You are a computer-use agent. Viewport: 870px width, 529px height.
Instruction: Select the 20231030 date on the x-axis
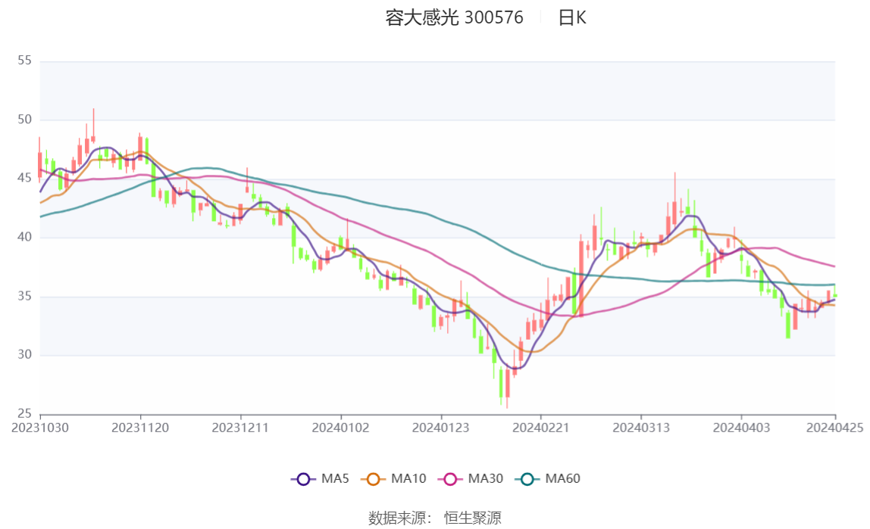[40, 428]
